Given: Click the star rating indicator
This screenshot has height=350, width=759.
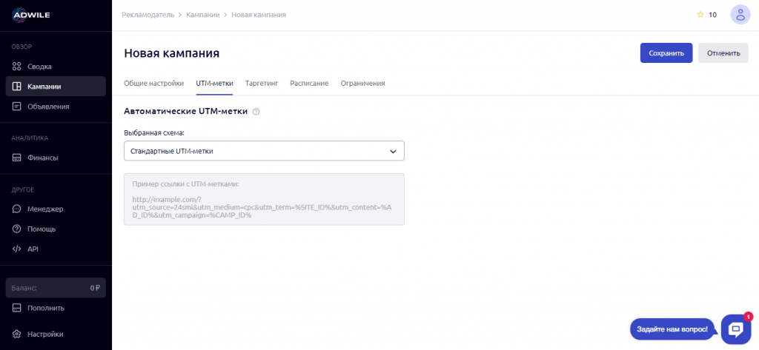Looking at the screenshot, I should click(x=700, y=15).
